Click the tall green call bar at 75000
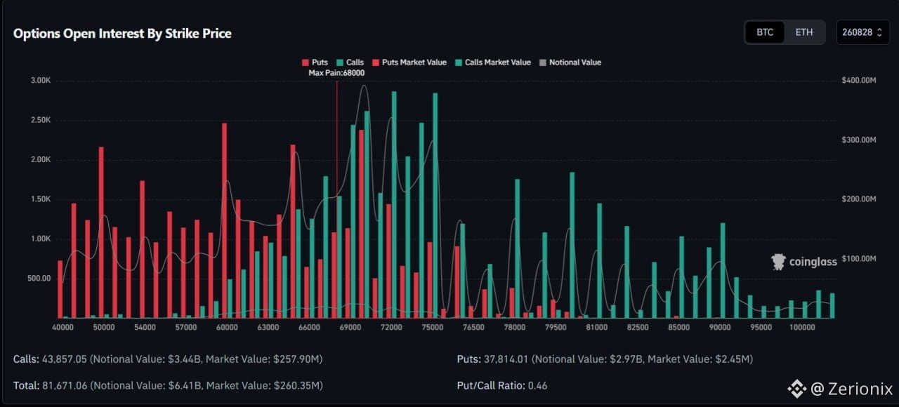 click(x=435, y=206)
